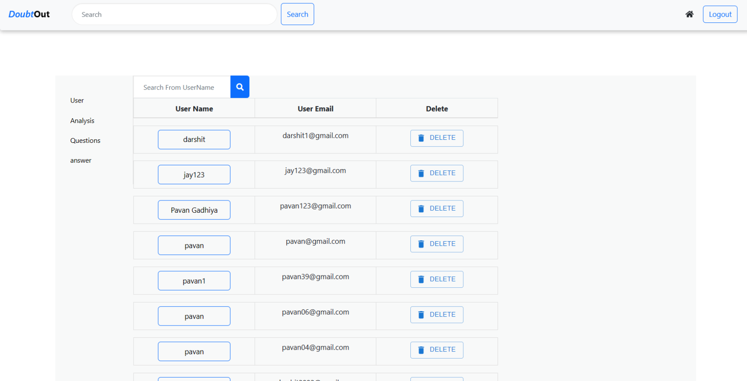
Task: Go to Questions in the sidebar
Action: click(85, 141)
